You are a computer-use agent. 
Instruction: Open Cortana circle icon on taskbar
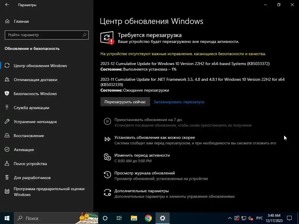click(105, 218)
